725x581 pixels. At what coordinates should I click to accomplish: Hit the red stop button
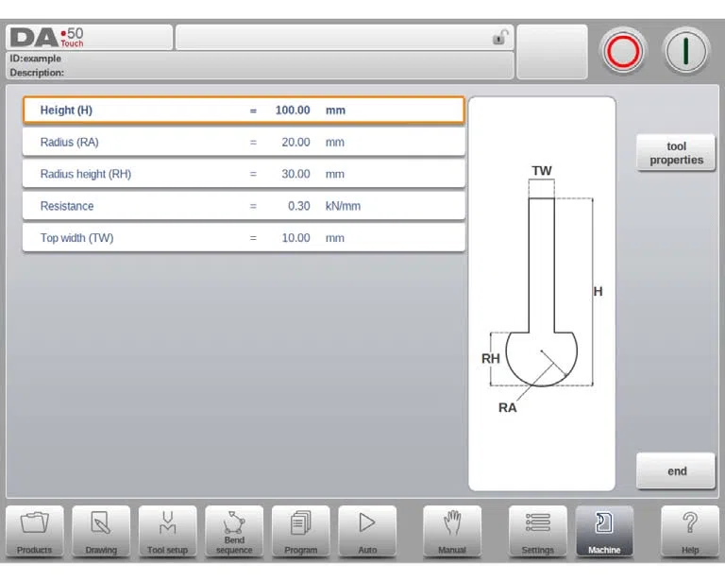[623, 51]
